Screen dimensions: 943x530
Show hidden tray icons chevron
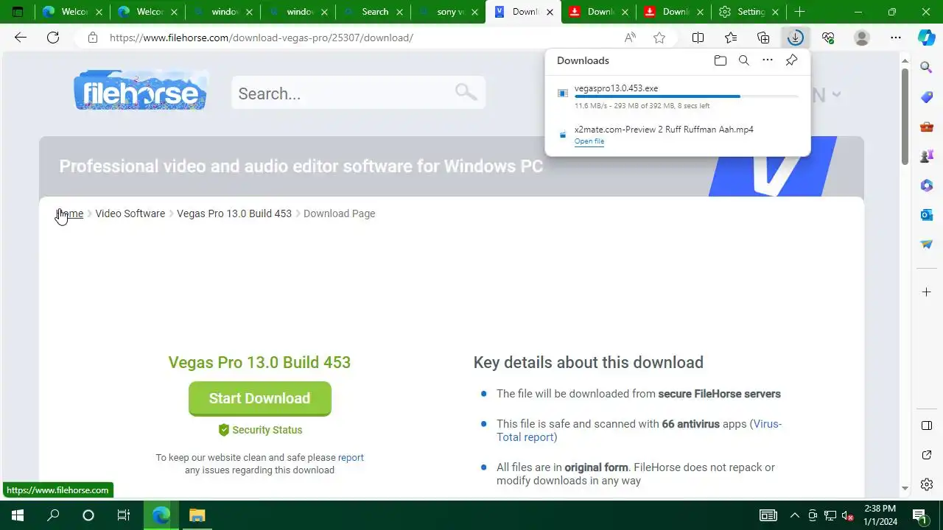pos(794,515)
